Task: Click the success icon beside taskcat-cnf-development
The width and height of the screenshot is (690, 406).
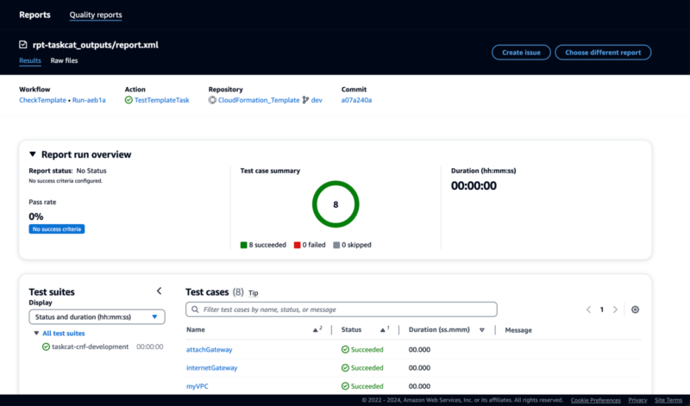Action: point(46,347)
